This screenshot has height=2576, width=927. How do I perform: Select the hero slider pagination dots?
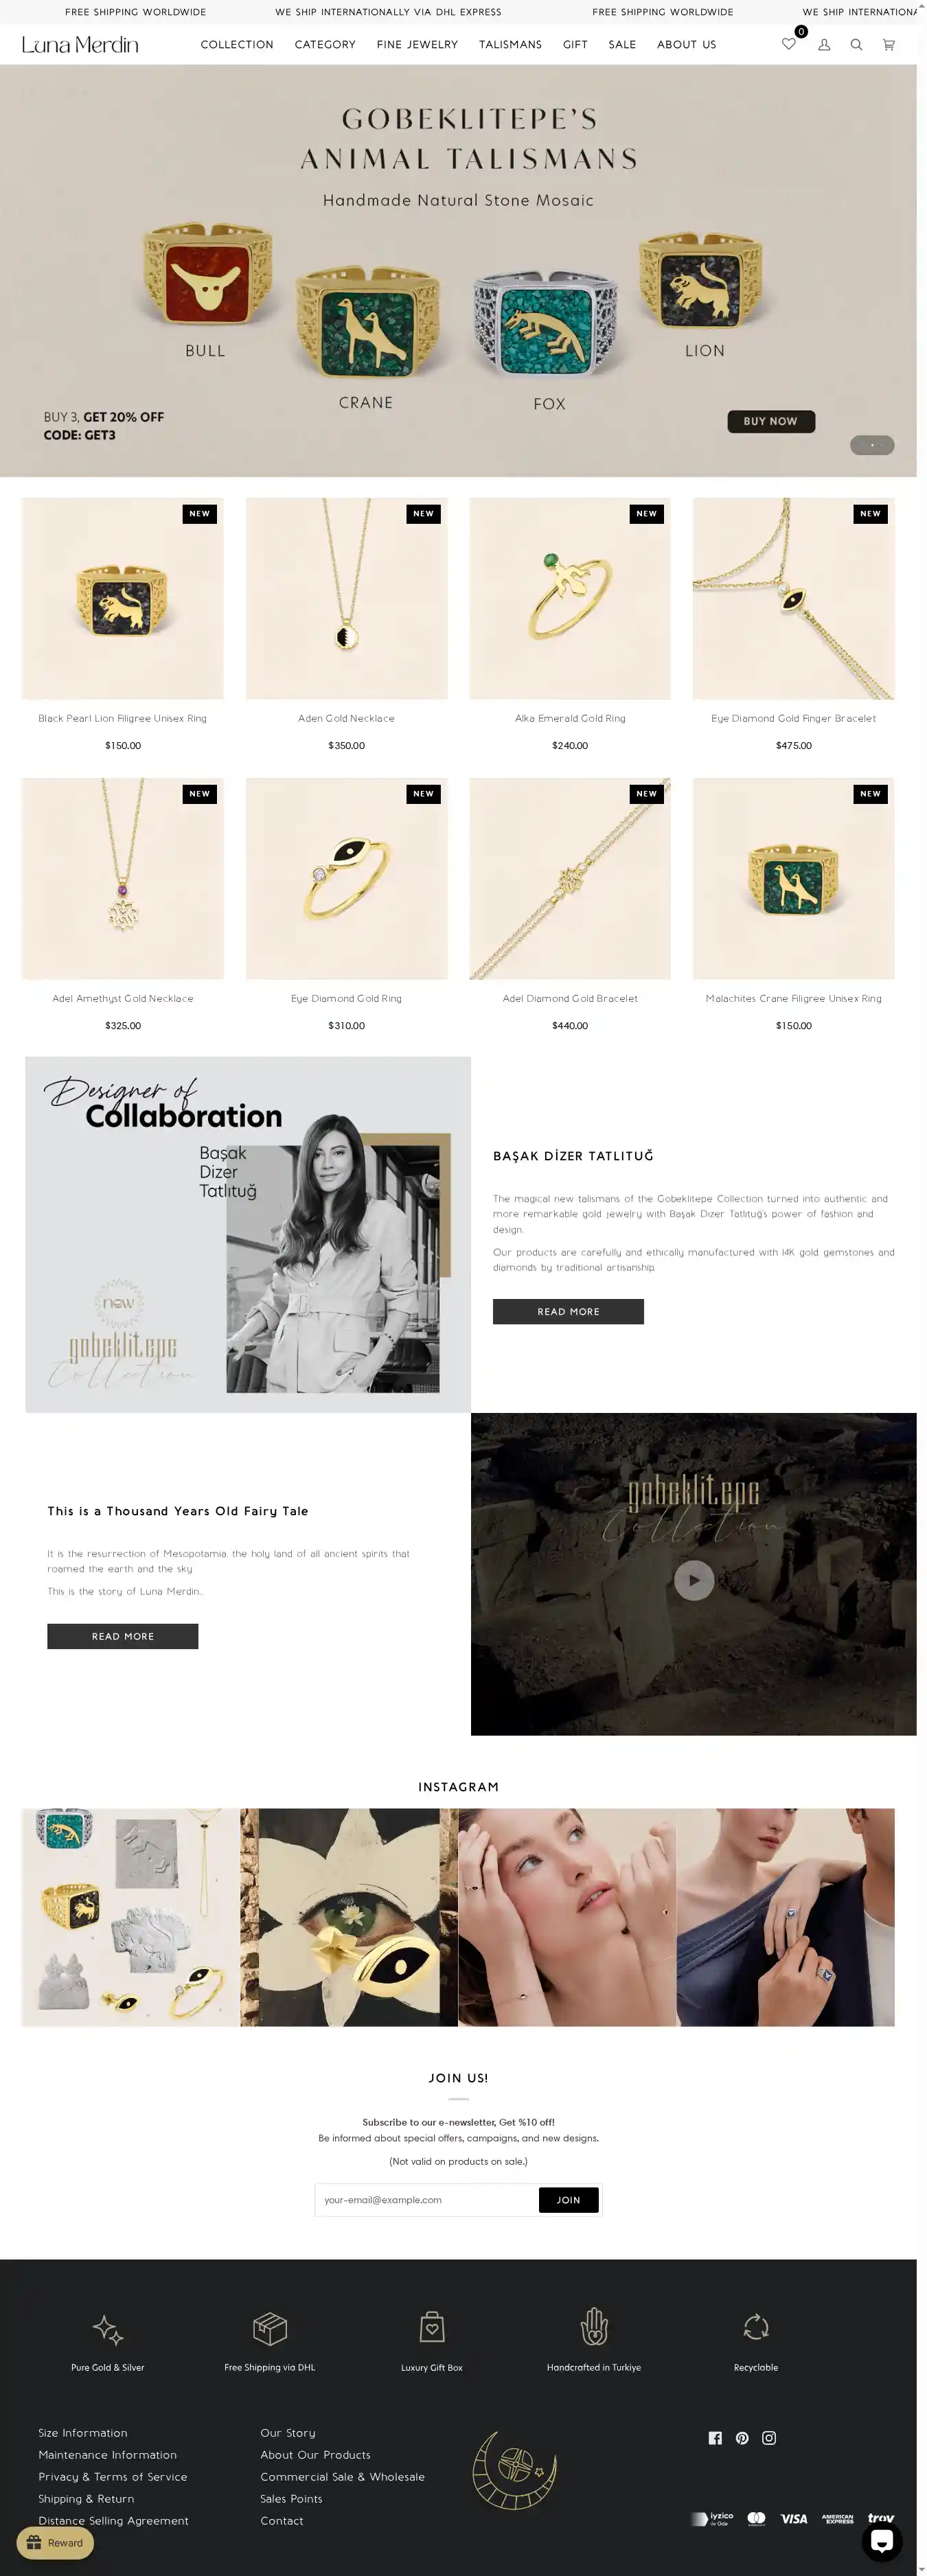[x=872, y=445]
